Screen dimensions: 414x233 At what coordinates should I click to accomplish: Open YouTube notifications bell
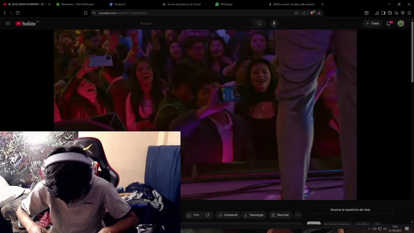click(x=388, y=24)
